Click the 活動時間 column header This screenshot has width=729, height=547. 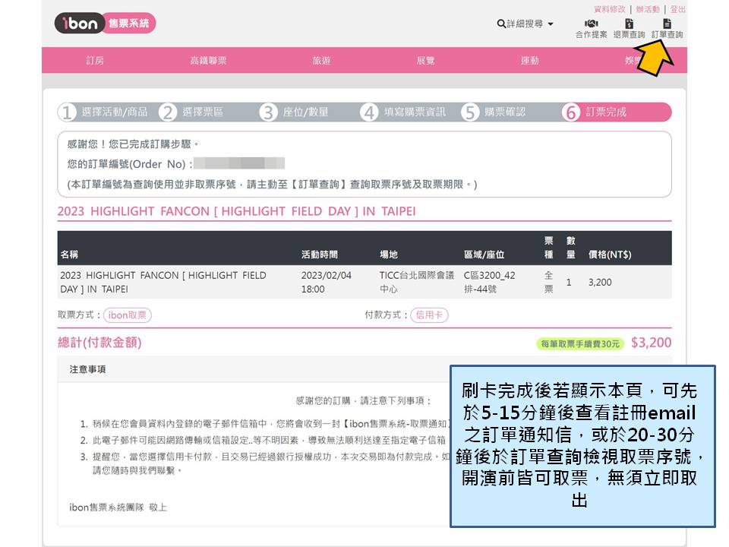(x=320, y=255)
